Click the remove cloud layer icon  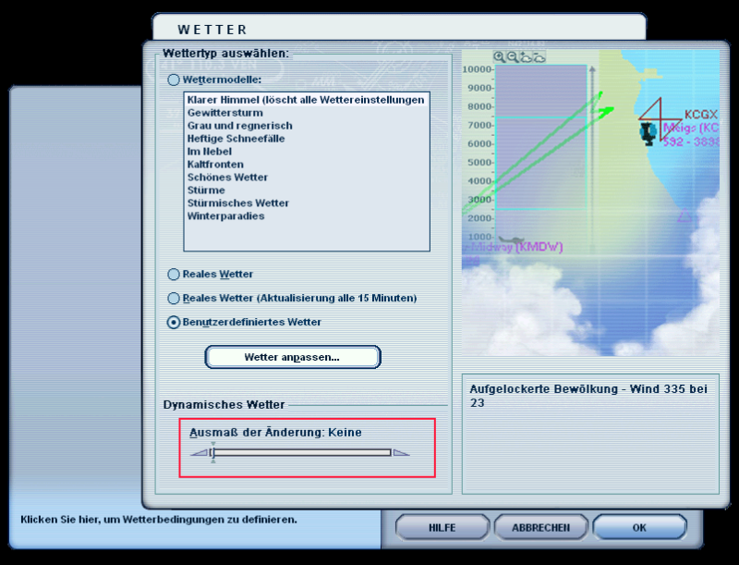(539, 57)
